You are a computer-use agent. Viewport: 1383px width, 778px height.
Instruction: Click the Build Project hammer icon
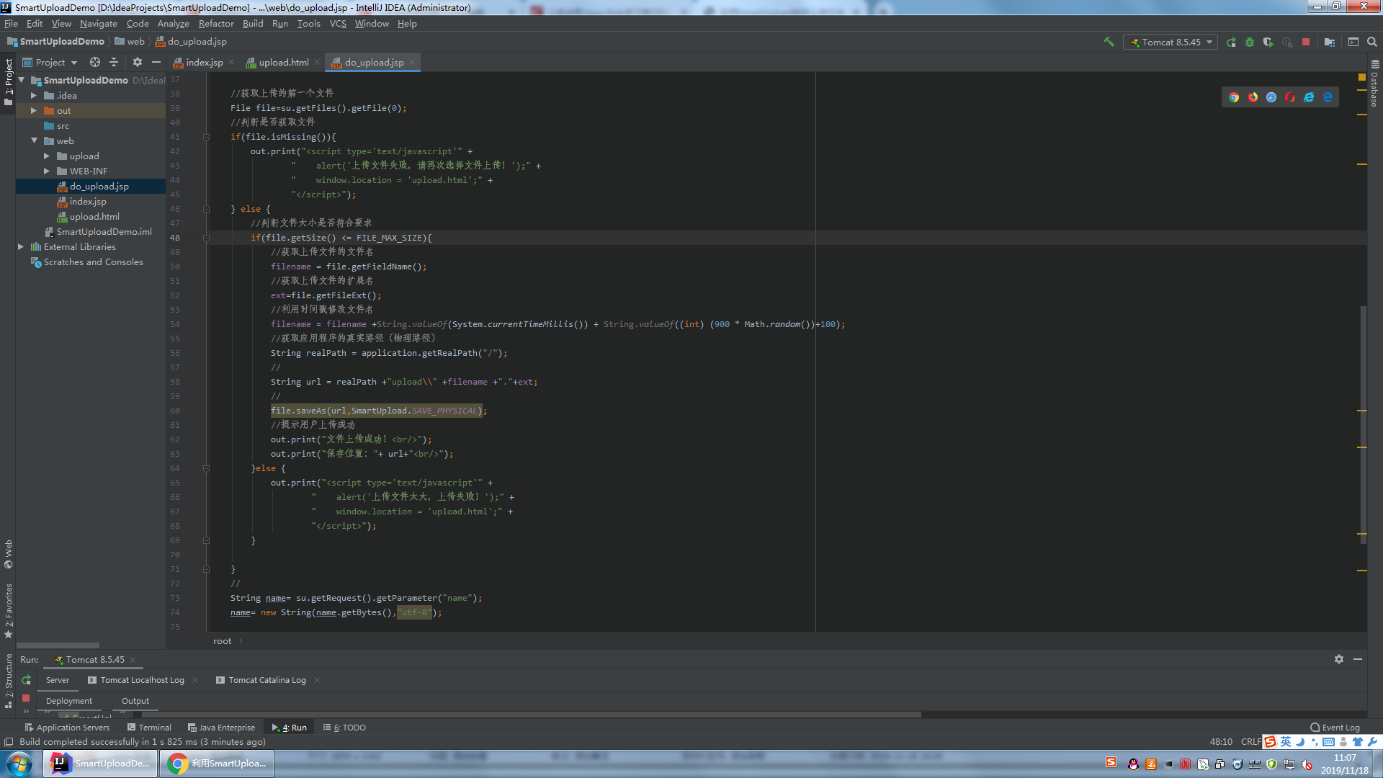[1109, 42]
